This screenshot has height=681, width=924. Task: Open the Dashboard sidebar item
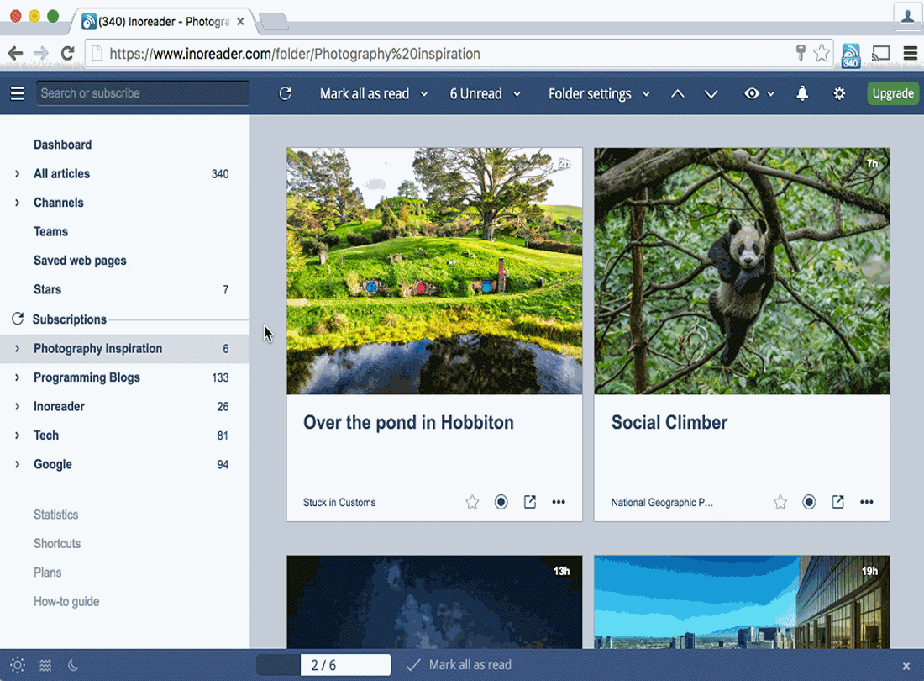(62, 145)
